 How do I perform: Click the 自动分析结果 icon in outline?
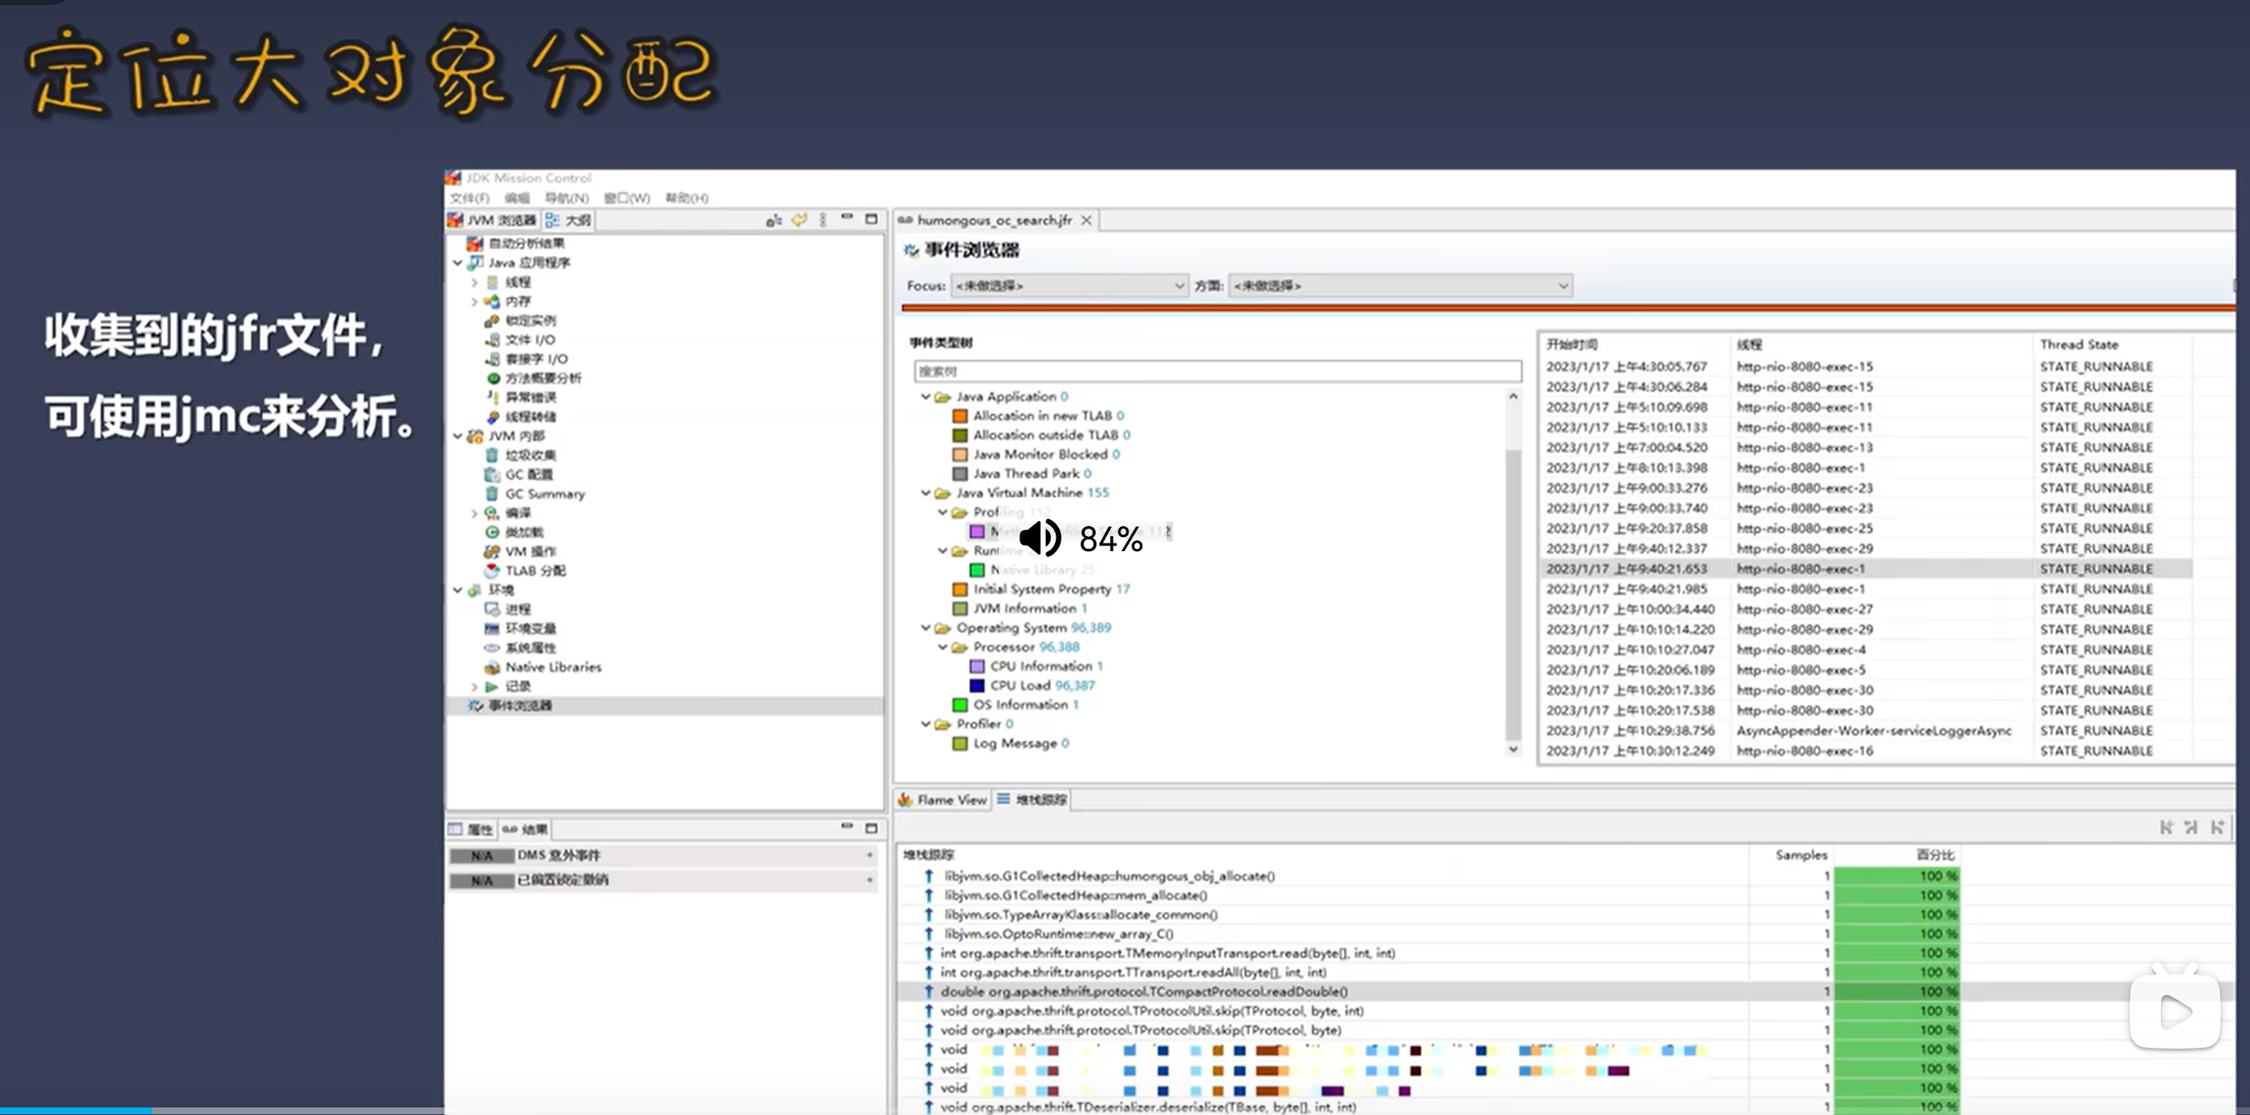[x=474, y=244]
